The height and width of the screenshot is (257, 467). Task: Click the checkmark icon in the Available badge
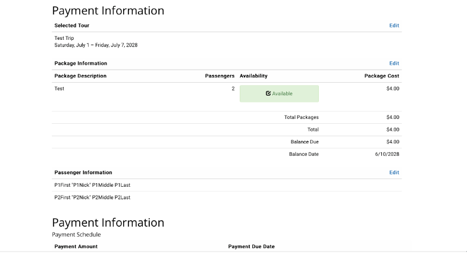[268, 93]
